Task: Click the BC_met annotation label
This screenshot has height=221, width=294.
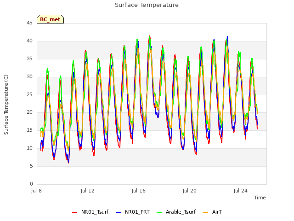Action: [x=50, y=19]
